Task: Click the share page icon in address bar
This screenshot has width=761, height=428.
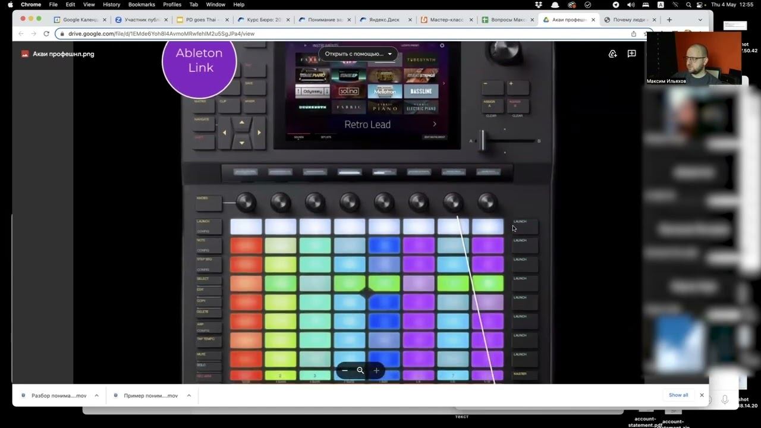Action: [633, 34]
